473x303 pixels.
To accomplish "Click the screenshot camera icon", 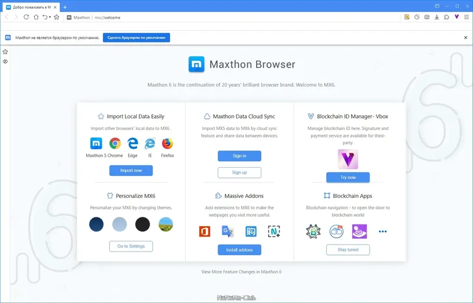I will tap(427, 17).
